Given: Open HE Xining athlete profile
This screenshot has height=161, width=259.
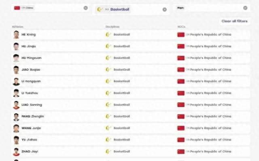Looking at the screenshot, I should (x=29, y=34).
